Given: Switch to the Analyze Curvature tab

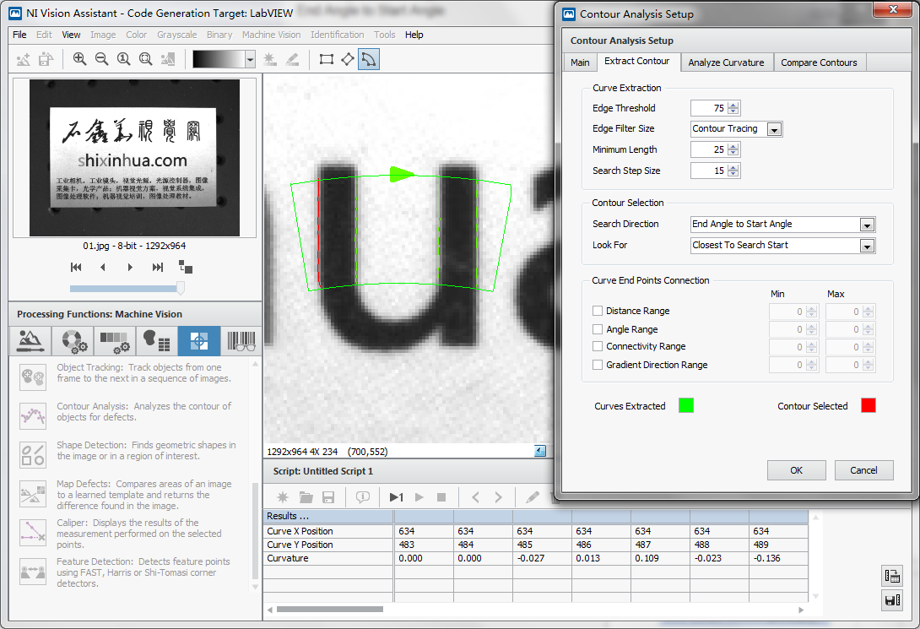Looking at the screenshot, I should (727, 62).
